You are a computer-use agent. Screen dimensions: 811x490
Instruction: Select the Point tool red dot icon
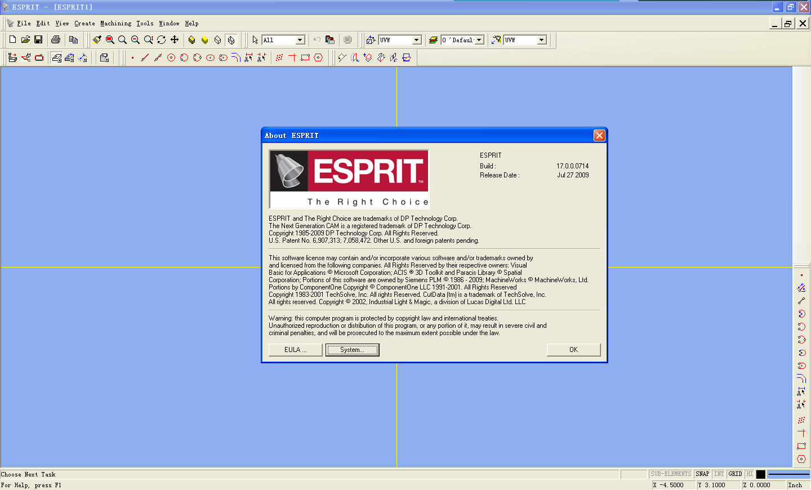[x=132, y=57]
